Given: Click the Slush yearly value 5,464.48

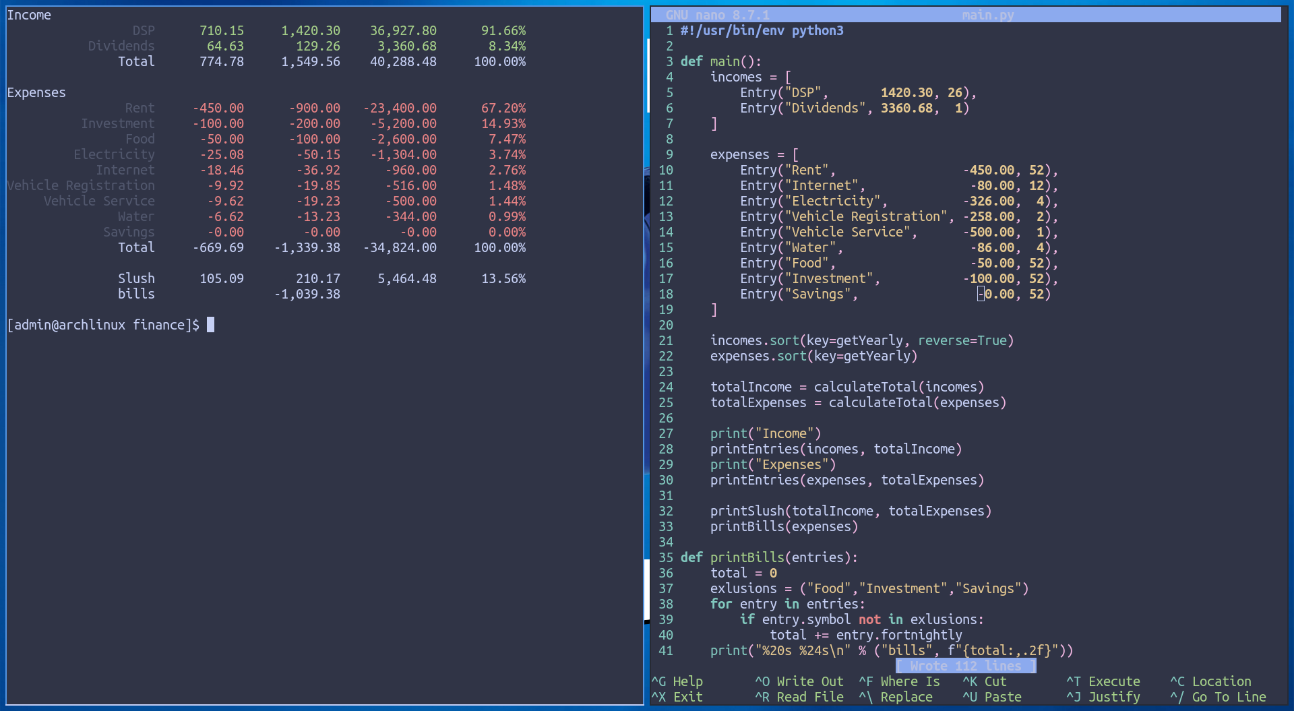Looking at the screenshot, I should [407, 278].
